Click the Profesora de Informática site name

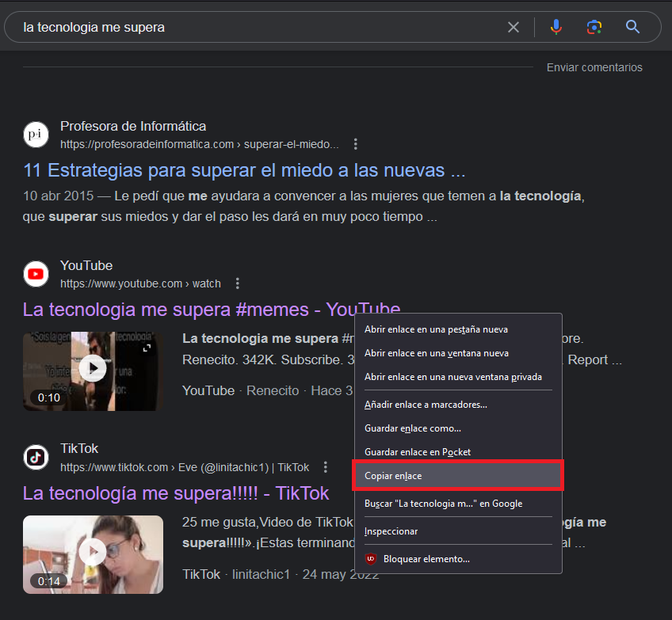pos(133,127)
